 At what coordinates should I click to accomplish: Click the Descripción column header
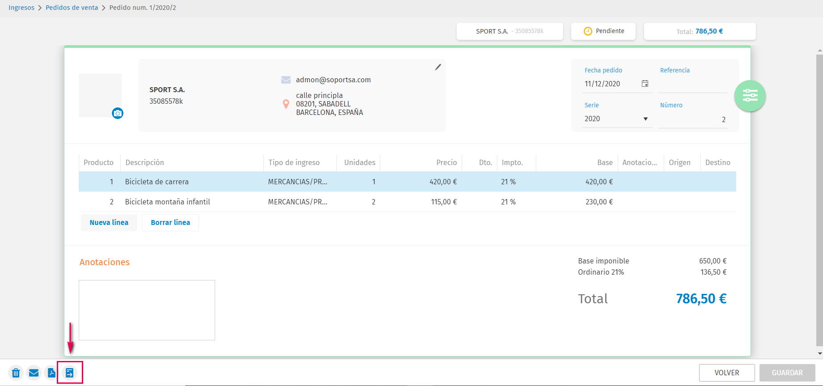192,162
